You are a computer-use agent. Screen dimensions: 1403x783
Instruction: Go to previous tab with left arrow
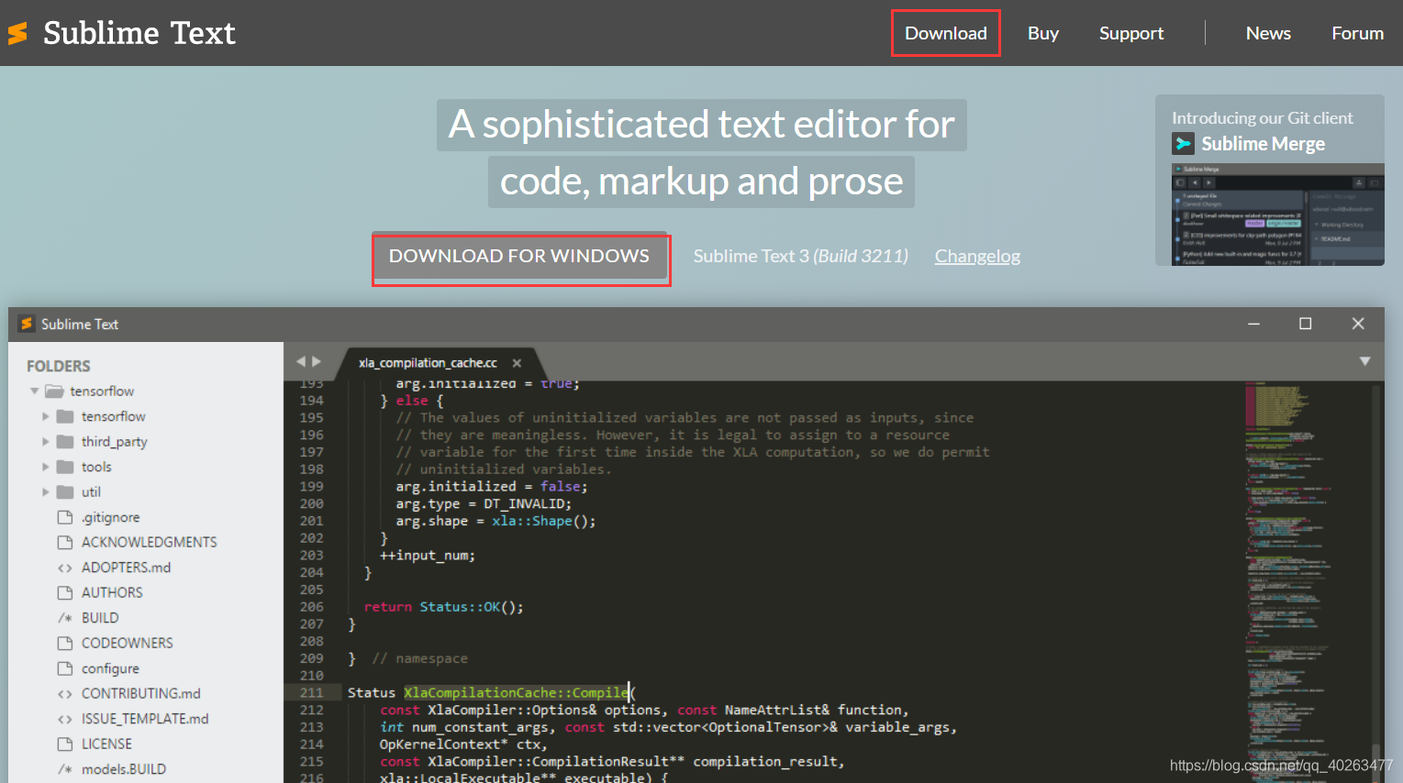point(300,362)
